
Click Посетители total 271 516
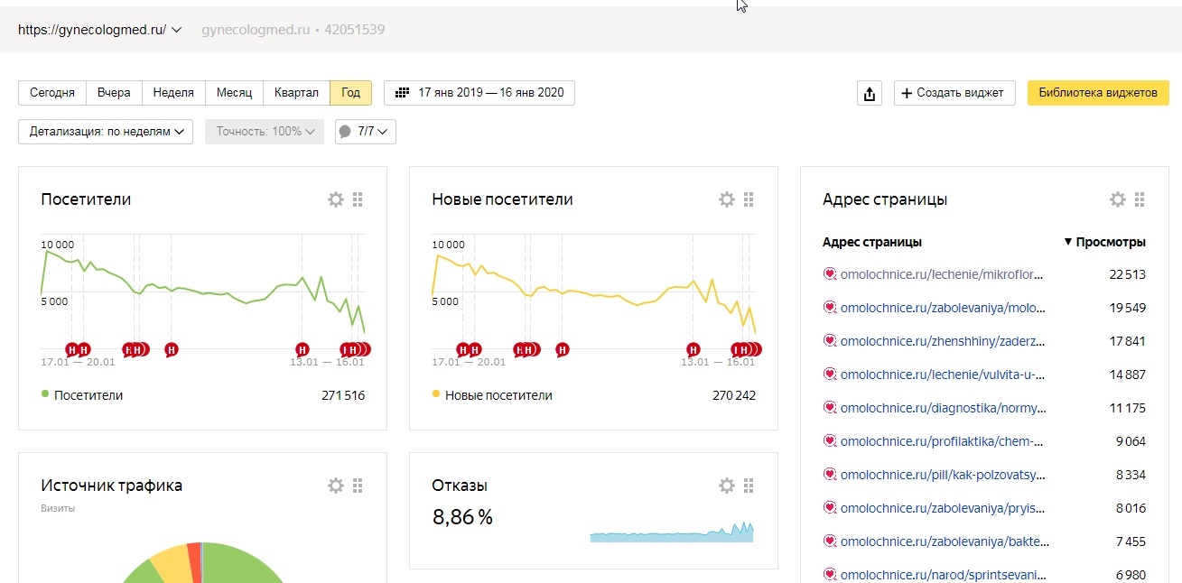tap(343, 395)
